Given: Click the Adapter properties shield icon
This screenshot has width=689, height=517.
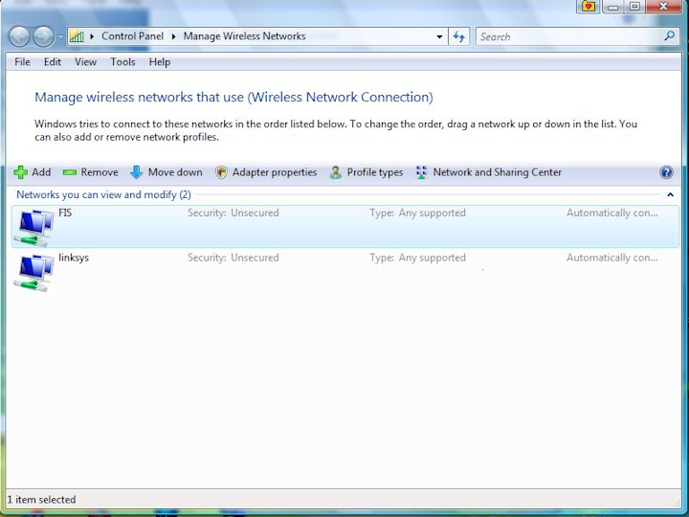Looking at the screenshot, I should click(x=221, y=172).
